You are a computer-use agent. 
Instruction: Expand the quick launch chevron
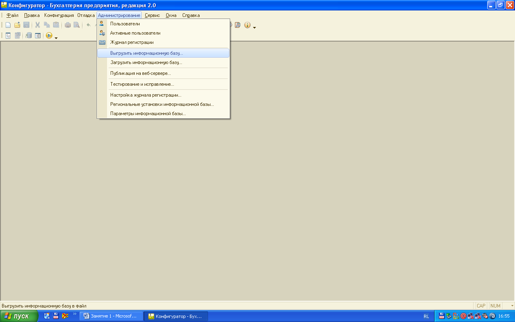[x=74, y=314]
